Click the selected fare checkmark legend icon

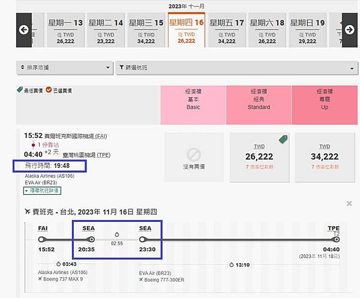point(49,90)
